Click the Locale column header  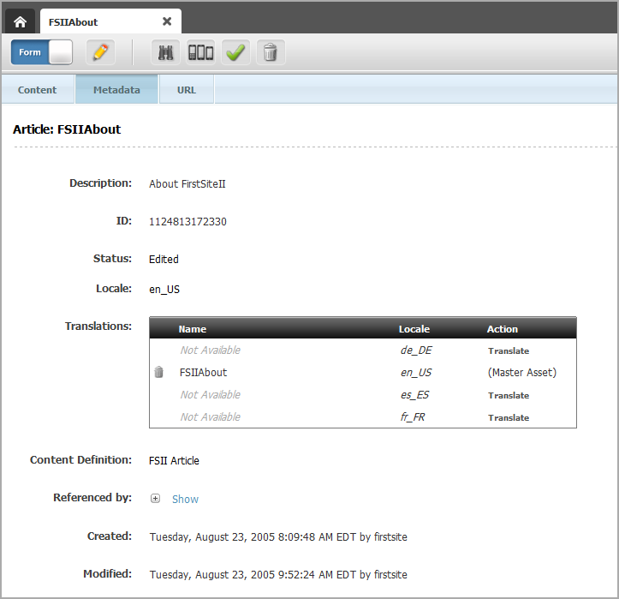click(414, 329)
